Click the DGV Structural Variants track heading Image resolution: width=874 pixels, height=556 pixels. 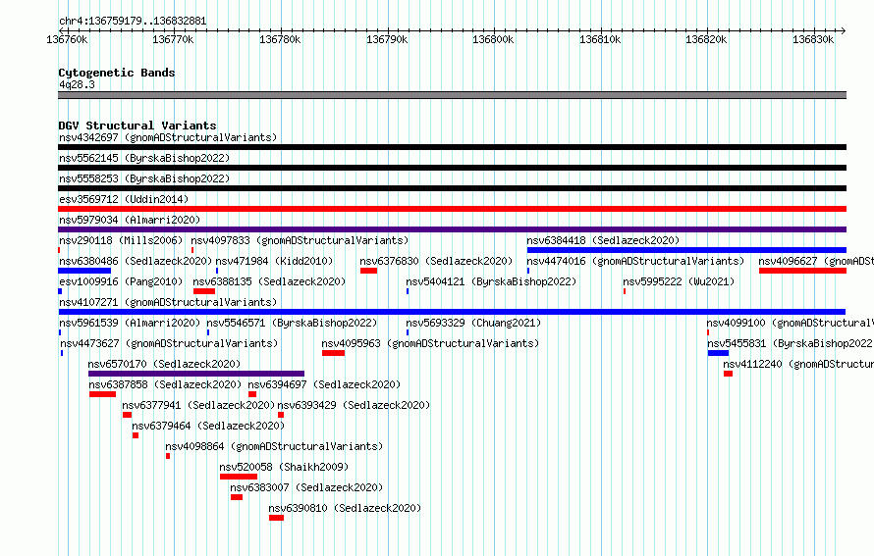click(137, 126)
